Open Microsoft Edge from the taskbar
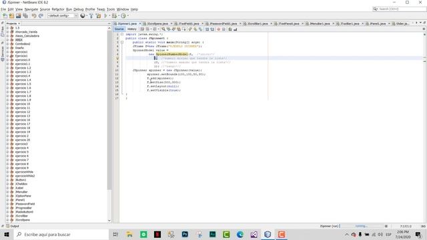 click(240, 234)
